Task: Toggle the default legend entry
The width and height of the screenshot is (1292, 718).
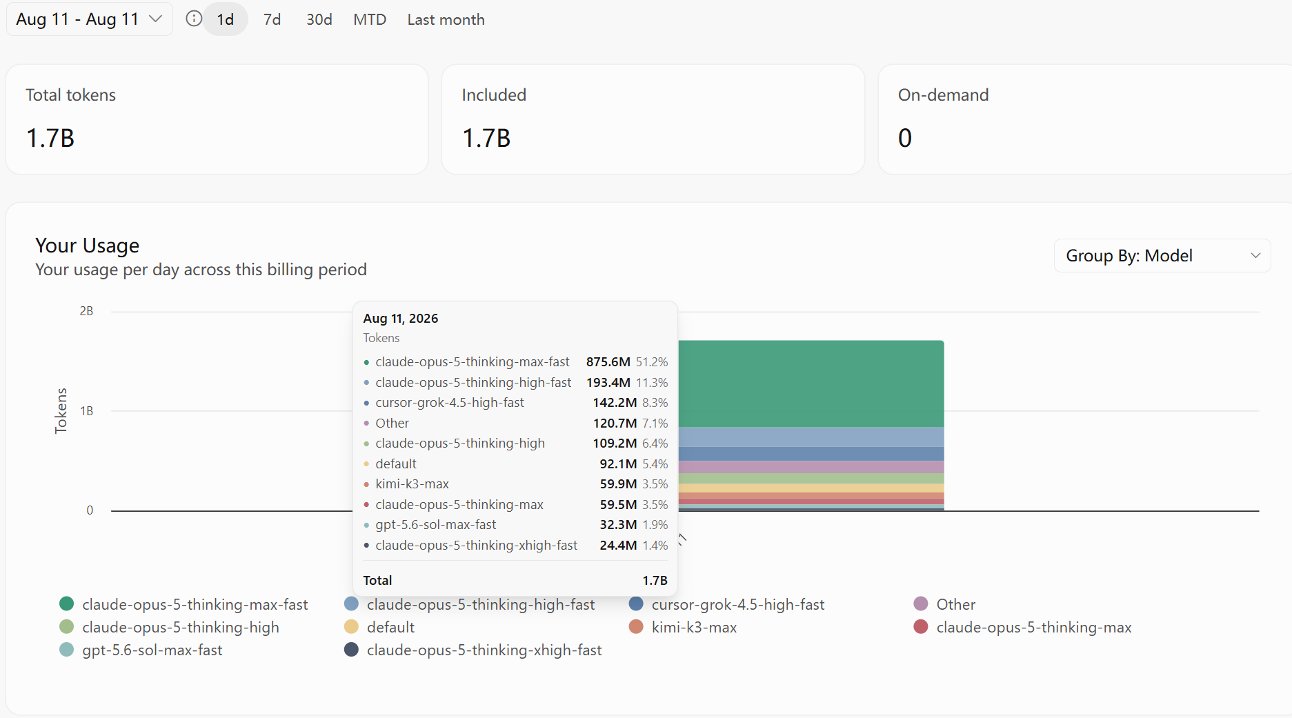Action: 379,627
